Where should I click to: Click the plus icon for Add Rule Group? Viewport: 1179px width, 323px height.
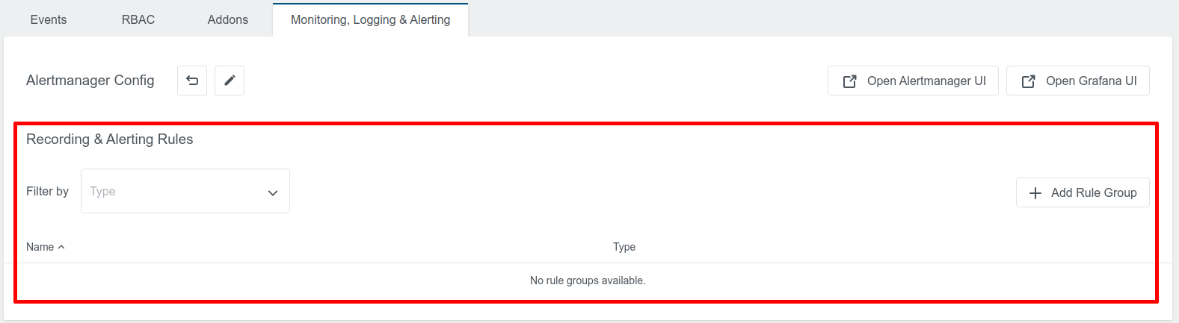1035,193
